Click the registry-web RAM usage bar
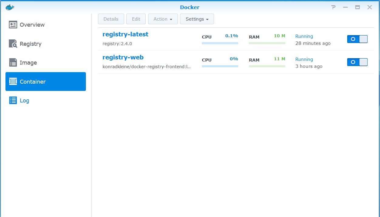Viewport: 380px width, 217px height. click(x=267, y=66)
